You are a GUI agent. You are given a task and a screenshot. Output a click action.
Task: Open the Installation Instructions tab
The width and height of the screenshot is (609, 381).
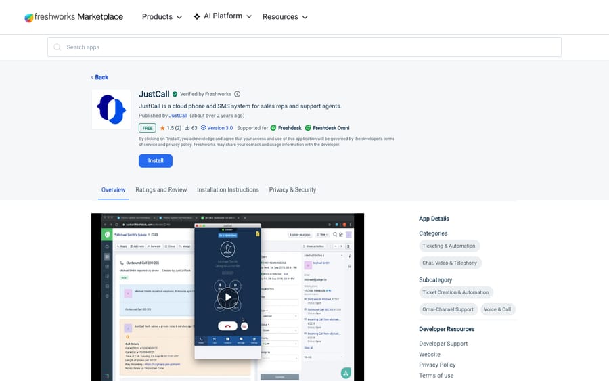click(x=228, y=190)
